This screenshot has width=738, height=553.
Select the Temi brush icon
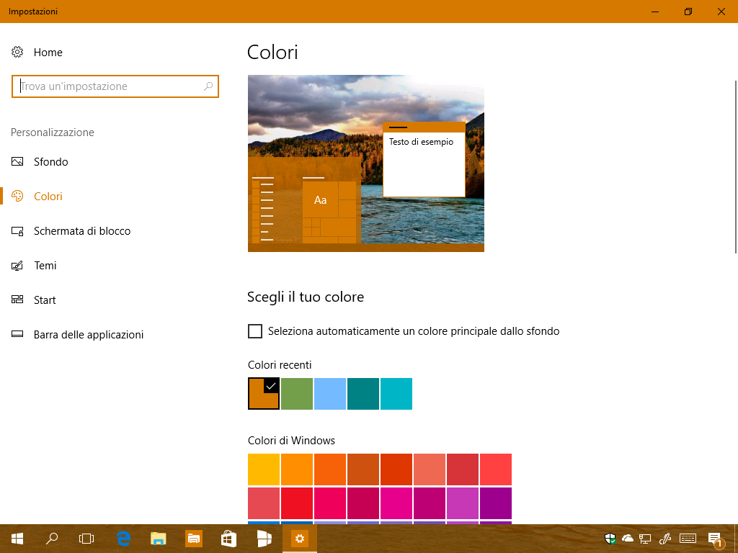17,265
